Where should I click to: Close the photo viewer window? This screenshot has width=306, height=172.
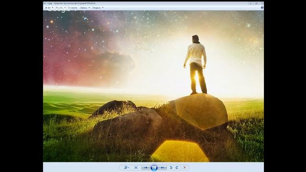click(262, 3)
